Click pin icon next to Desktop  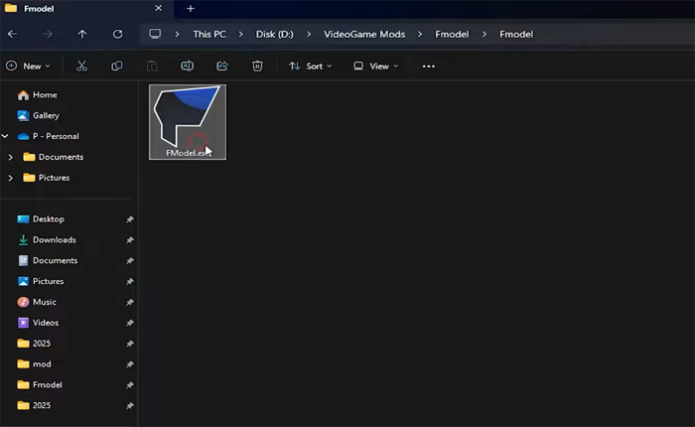(129, 219)
